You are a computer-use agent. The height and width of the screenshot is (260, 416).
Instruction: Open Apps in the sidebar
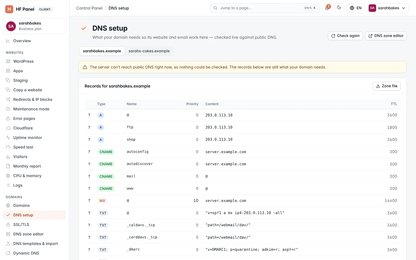(x=34, y=71)
